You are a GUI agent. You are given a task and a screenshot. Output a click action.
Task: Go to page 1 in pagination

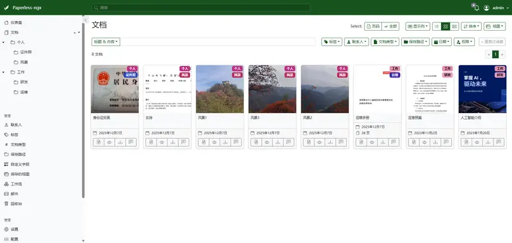(x=495, y=54)
